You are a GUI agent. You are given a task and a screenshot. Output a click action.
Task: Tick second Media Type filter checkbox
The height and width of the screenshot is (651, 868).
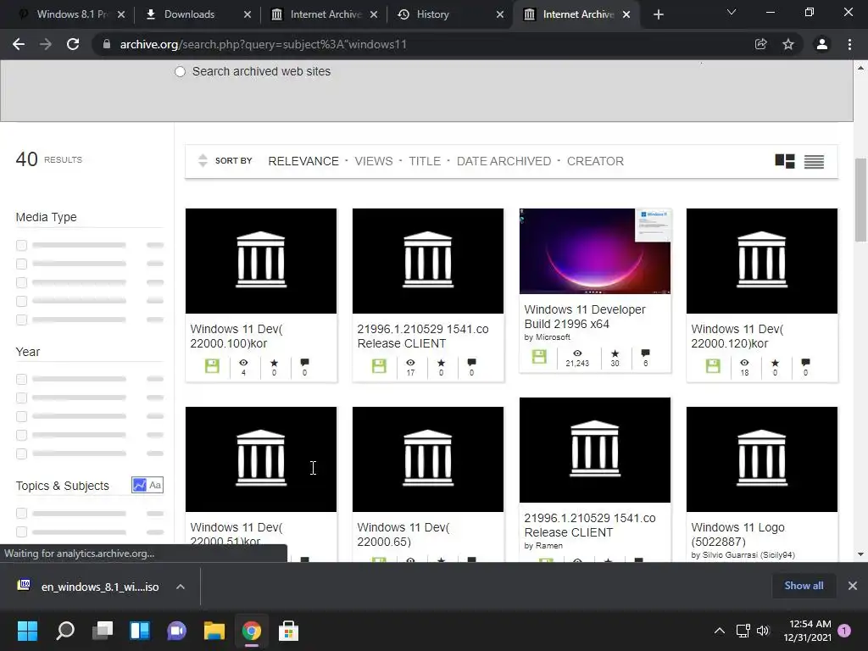(x=21, y=264)
